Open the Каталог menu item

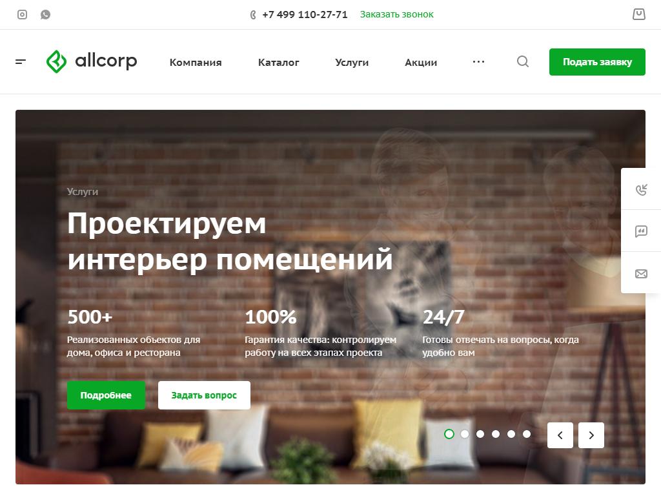pyautogui.click(x=279, y=63)
